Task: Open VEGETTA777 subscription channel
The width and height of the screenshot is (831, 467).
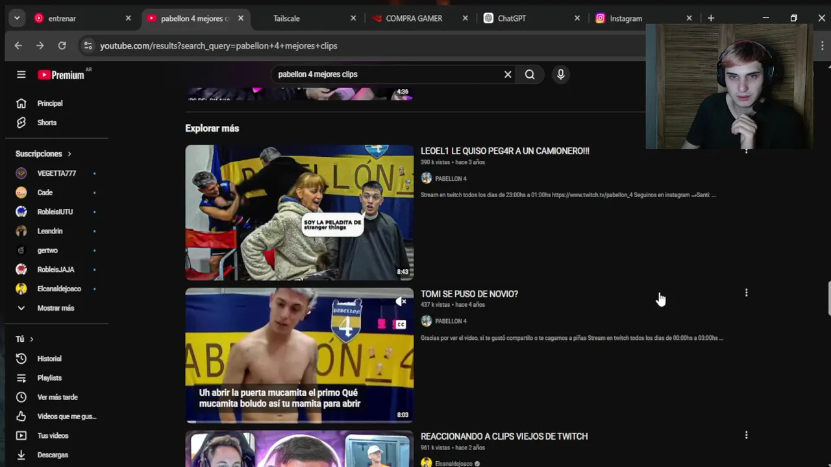Action: (x=56, y=173)
